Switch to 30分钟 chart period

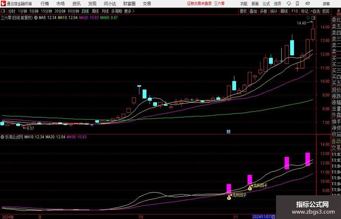(x=60, y=11)
